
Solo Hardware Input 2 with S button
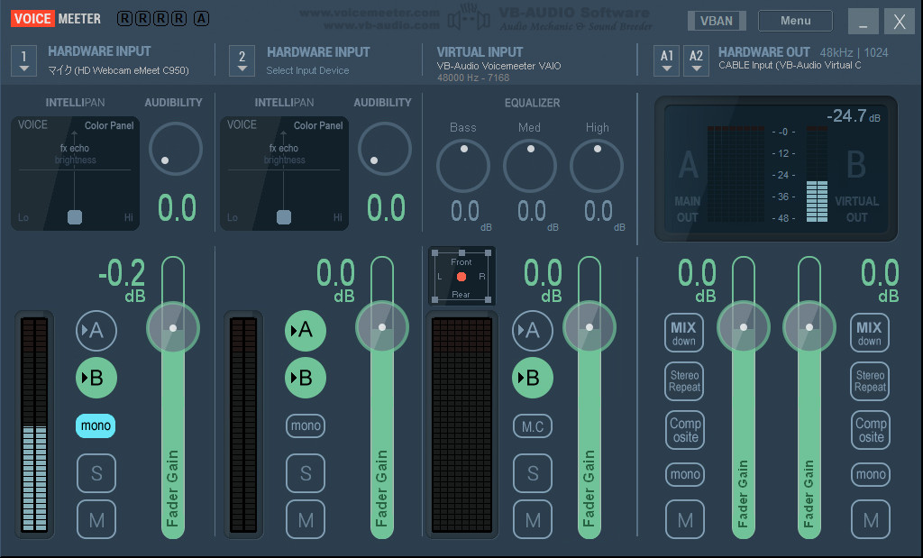point(306,473)
